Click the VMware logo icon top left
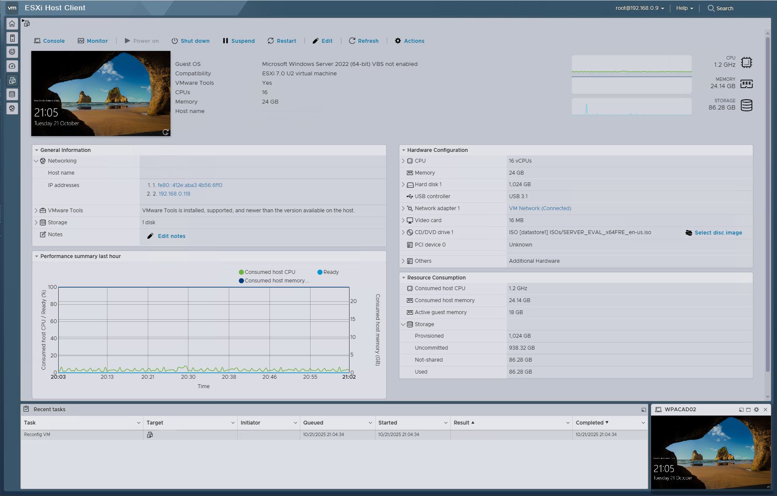Viewport: 777px width, 496px height. 12,7
